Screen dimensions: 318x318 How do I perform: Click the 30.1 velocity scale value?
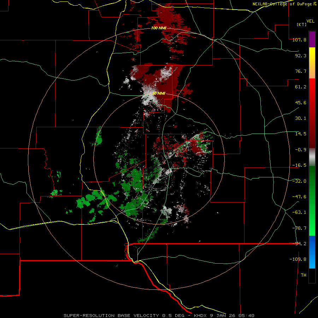point(301,118)
